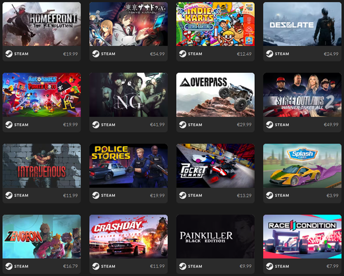Select the Autonauts vs Piratebots thumbnail
Viewport: 344px width, 276px height.
(x=42, y=95)
